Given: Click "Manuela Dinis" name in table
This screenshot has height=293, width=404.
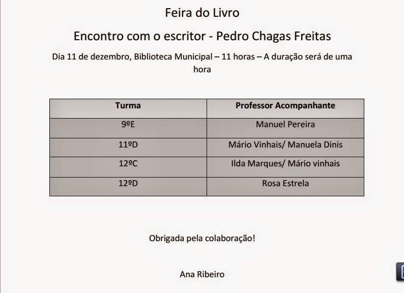Looking at the screenshot, I should tap(315, 144).
